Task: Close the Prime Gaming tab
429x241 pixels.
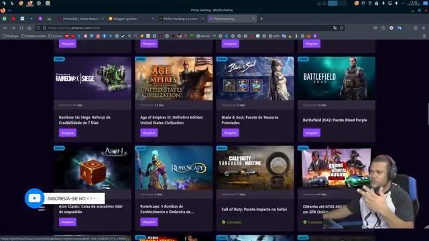Action: pos(253,19)
